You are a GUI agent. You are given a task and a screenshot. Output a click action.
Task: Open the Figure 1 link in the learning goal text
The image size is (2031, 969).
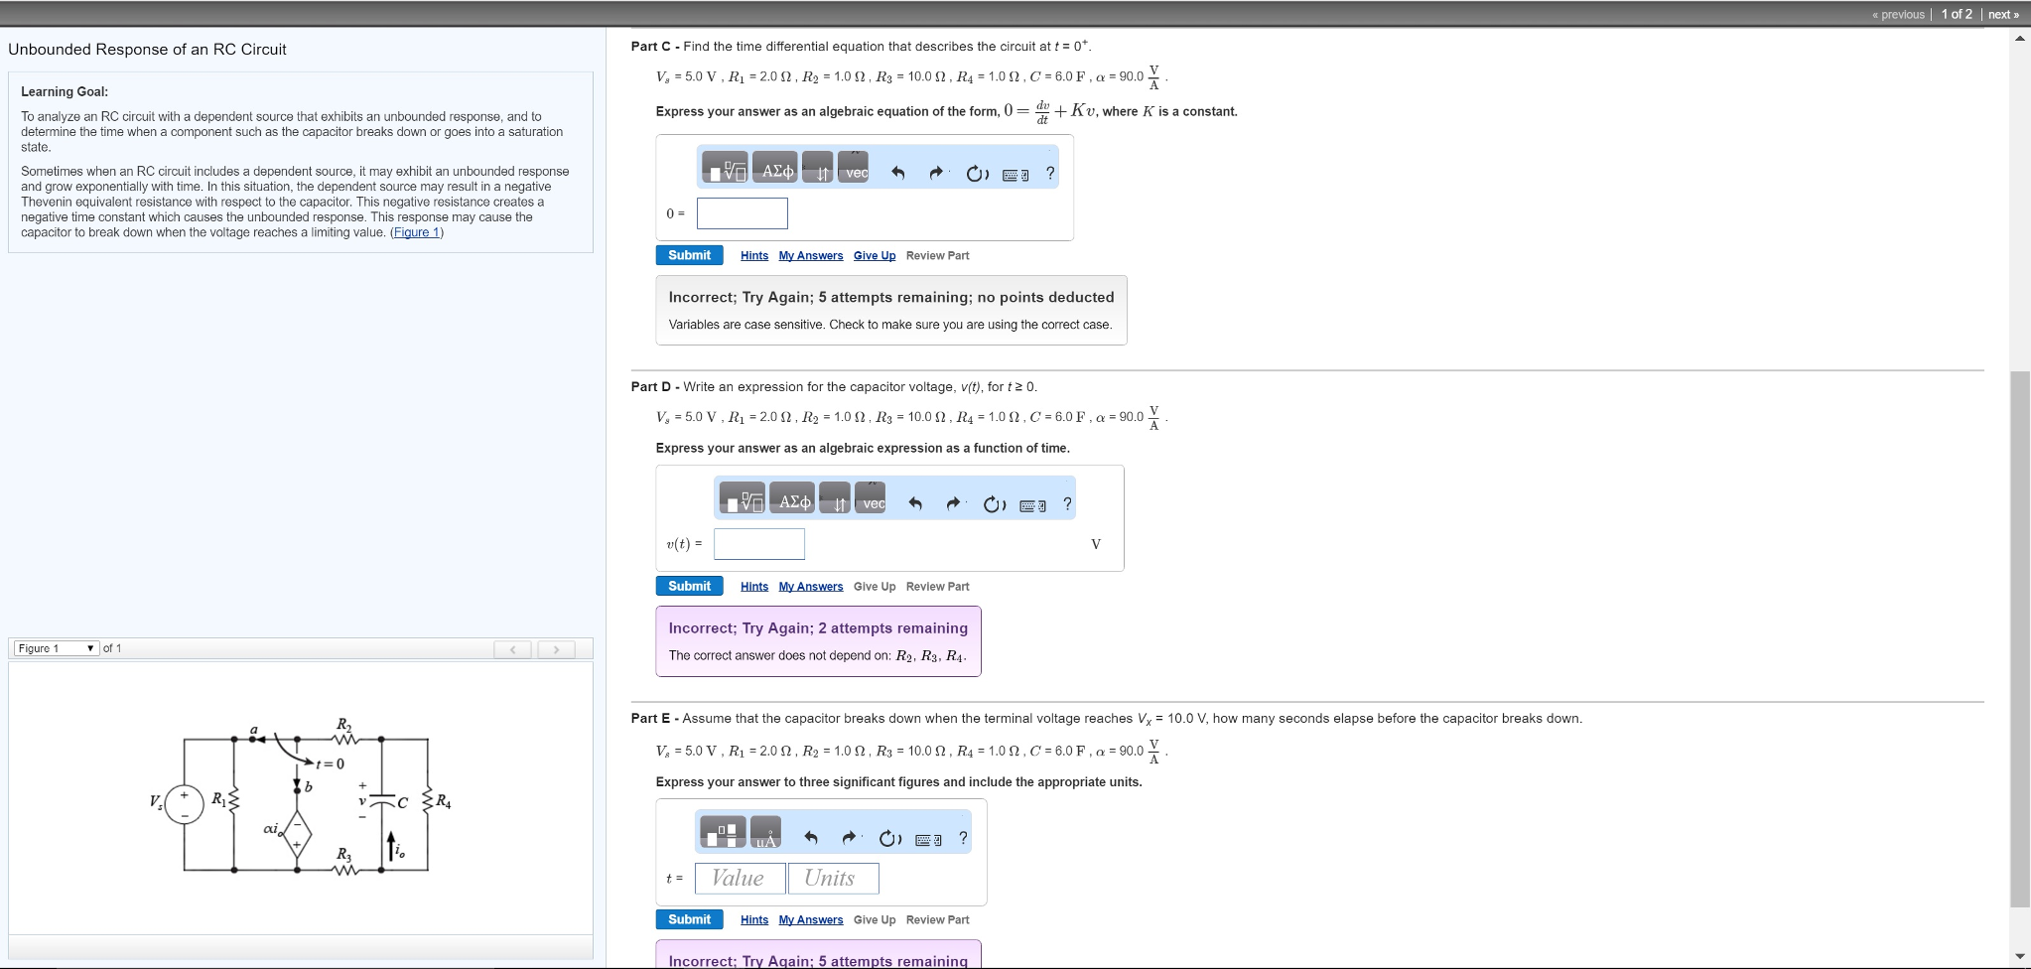pos(417,231)
